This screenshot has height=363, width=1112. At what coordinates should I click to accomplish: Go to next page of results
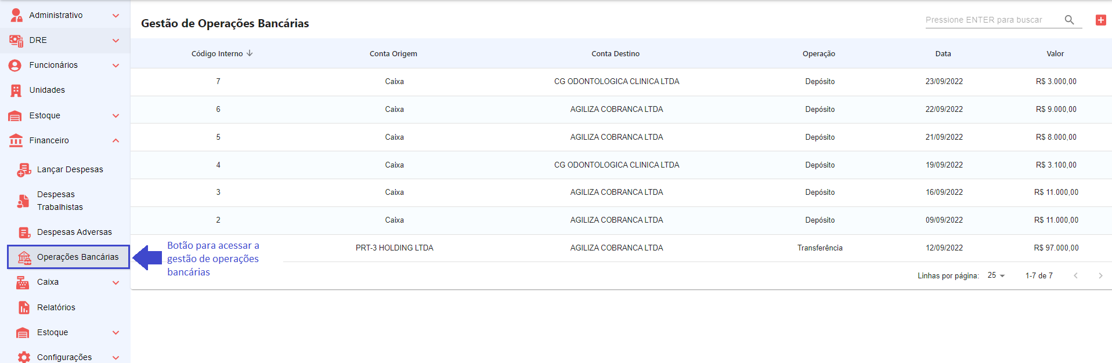point(1100,275)
